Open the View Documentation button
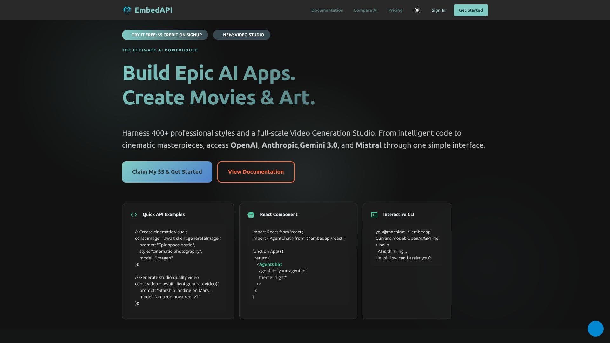The width and height of the screenshot is (610, 343). coord(256,172)
